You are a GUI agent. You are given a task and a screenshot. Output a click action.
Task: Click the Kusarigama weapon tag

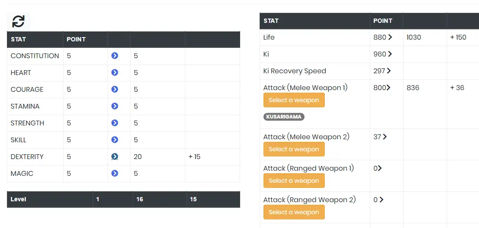284,117
